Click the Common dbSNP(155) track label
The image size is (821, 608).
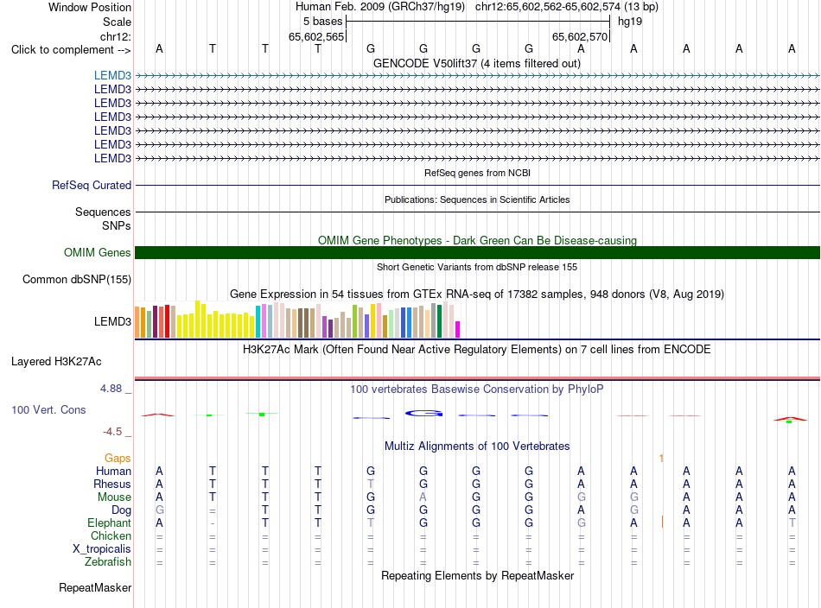[x=77, y=280]
